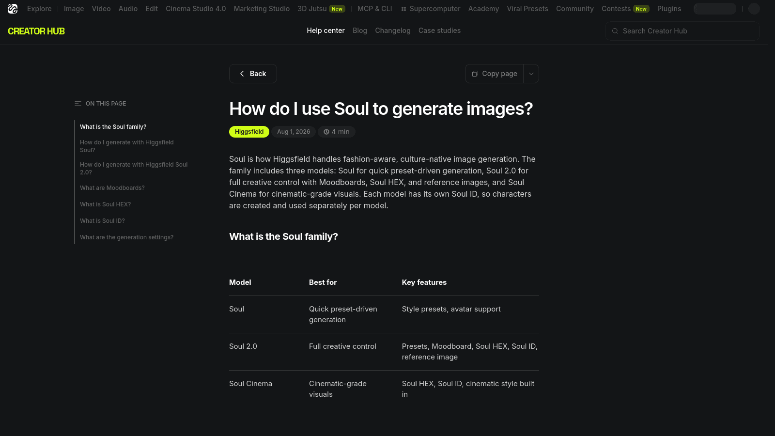Click the On This Page list icon
Viewport: 775px width, 436px height.
(x=78, y=104)
